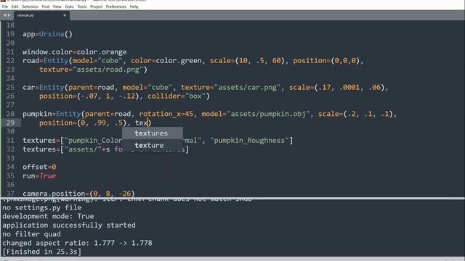Open the Selection menu
Screen dimensions: 465x261
click(x=30, y=7)
